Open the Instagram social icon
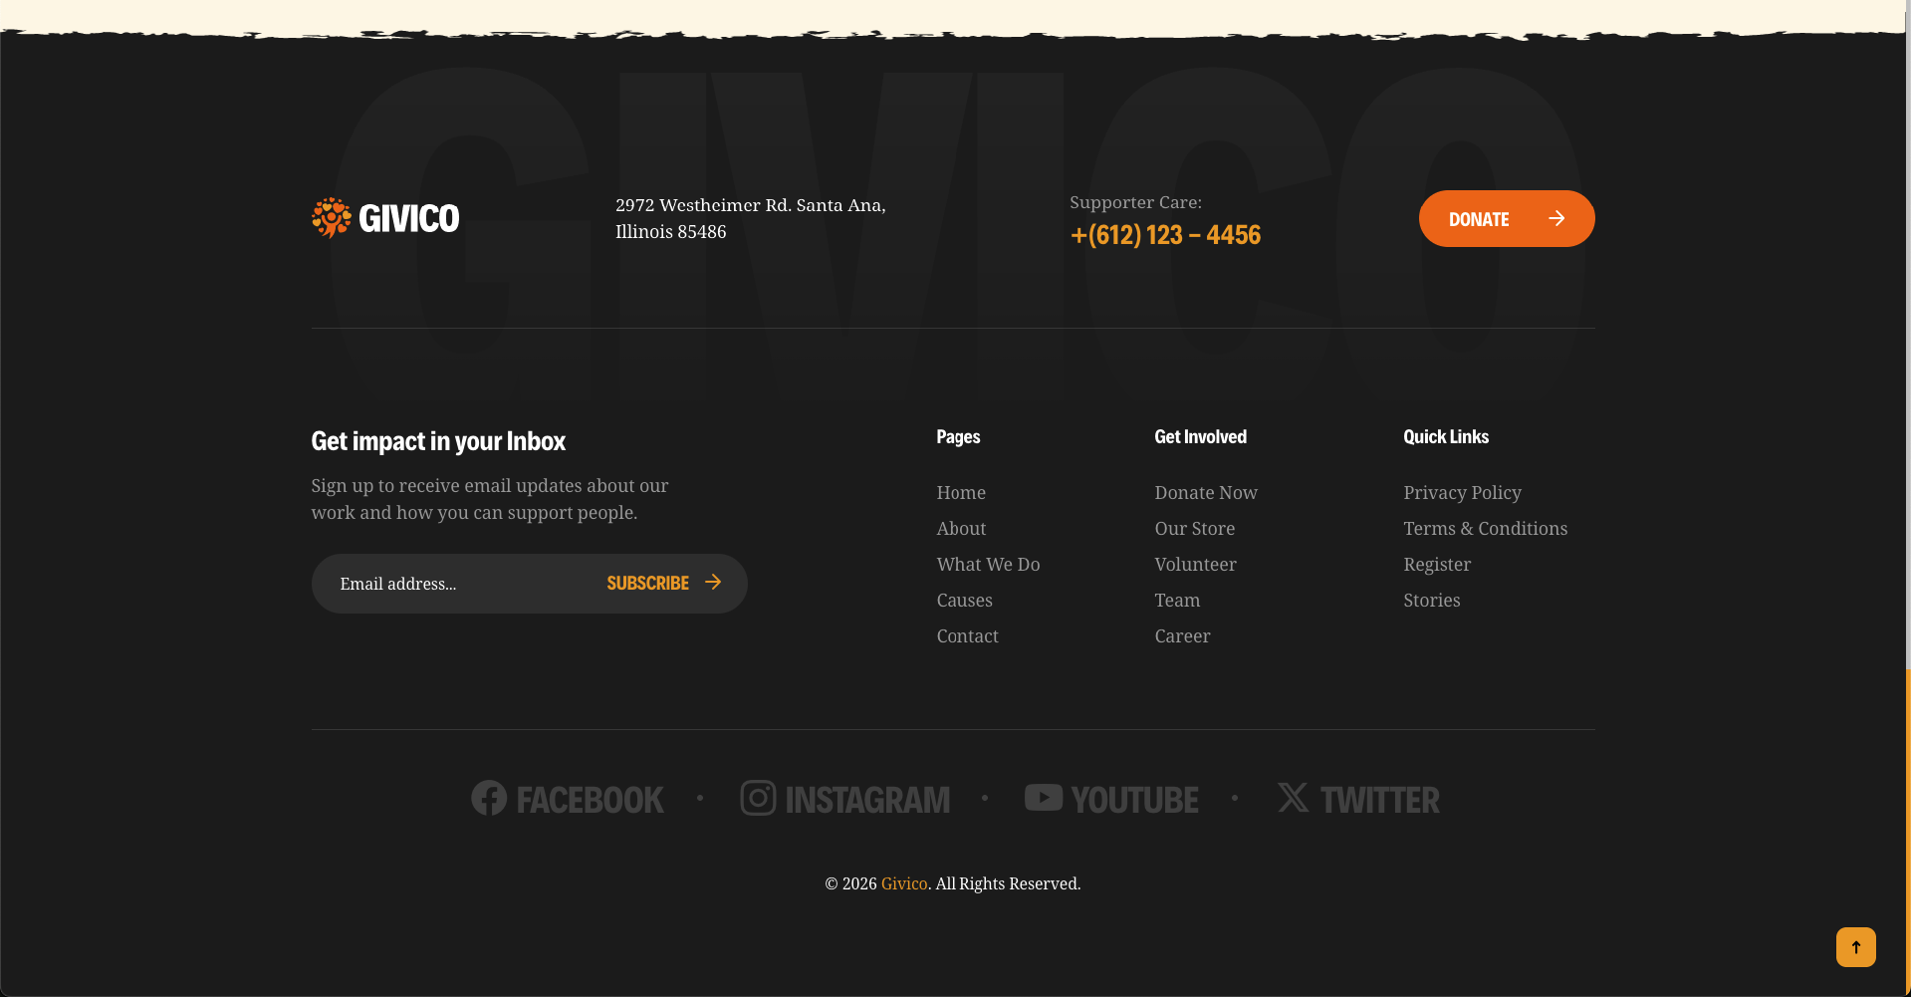Viewport: 1911px width, 997px height. click(x=758, y=799)
